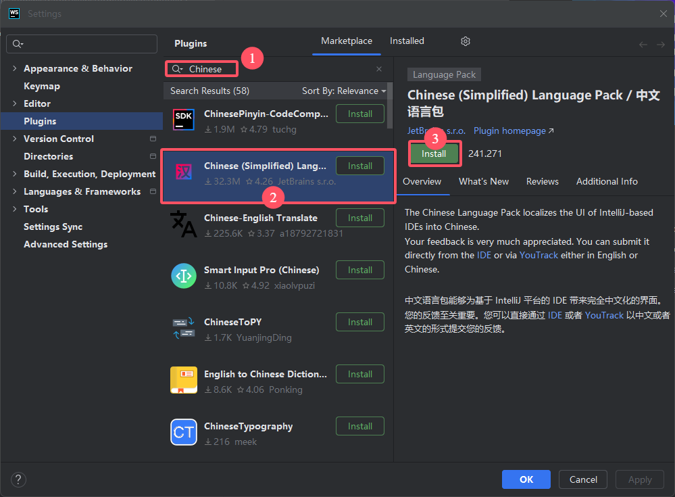Click the plugin list vertical scrollbar
Image resolution: width=675 pixels, height=497 pixels.
coord(390,105)
